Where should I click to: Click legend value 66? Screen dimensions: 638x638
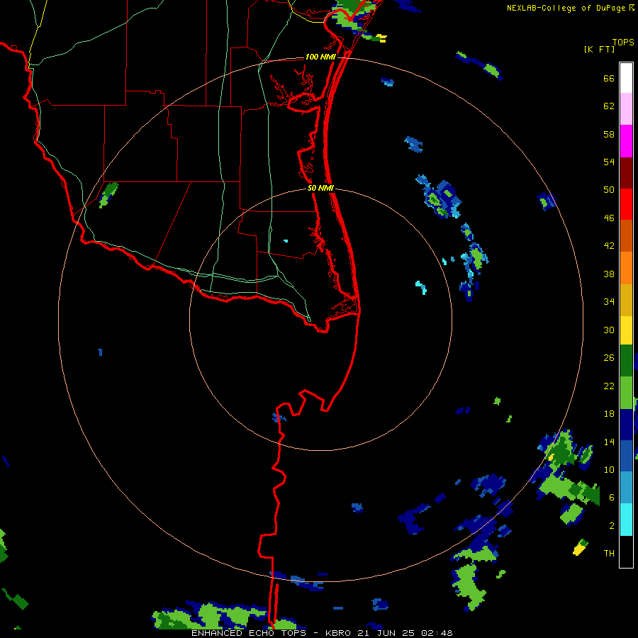(609, 79)
